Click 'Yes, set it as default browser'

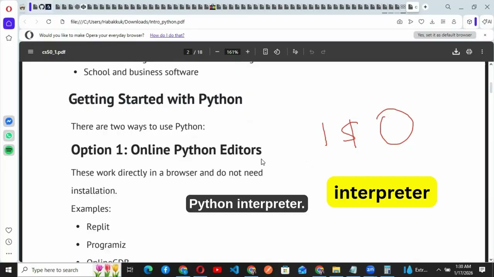click(x=445, y=35)
